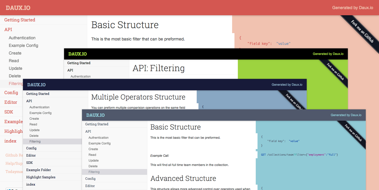Expand Example Folder in the navy theme sidebar
Viewport: 379px width, 190px height.
[38, 170]
